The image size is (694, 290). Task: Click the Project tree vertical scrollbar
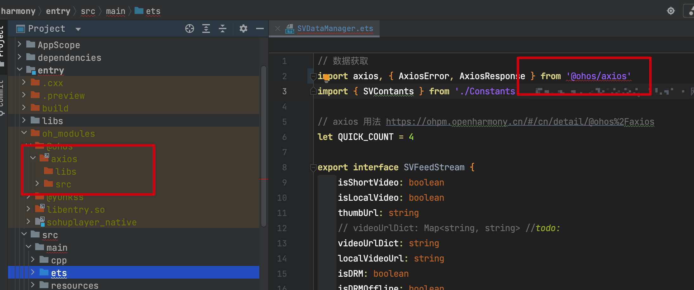coord(264,146)
